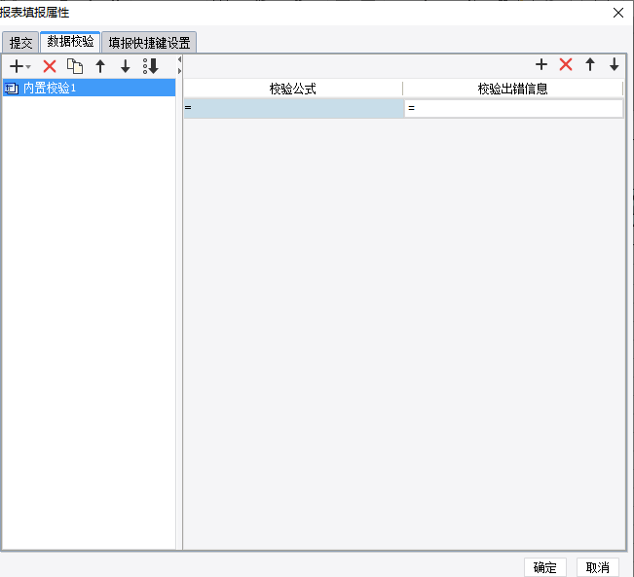Viewport: 634px width, 577px height.
Task: Cancel with the 取消 button
Action: point(598,567)
